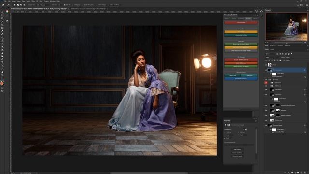The height and width of the screenshot is (174, 309).
Task: Click the zoom percentage field in status bar
Action: point(13,173)
